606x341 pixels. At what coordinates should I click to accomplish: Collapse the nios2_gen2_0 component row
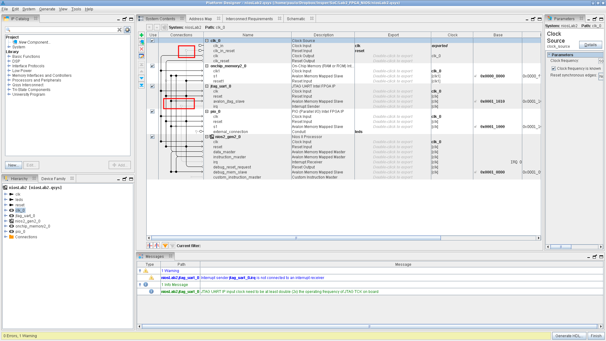207,137
